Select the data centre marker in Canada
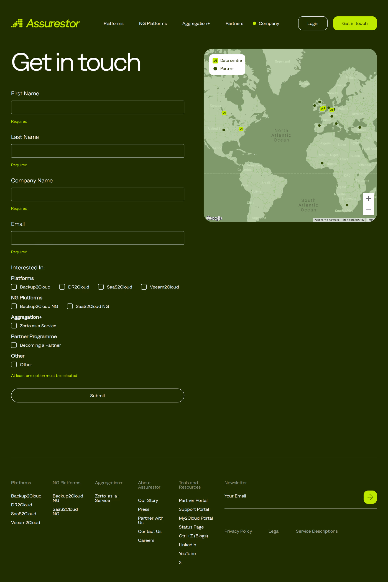Image resolution: width=388 pixels, height=582 pixels. (x=224, y=113)
